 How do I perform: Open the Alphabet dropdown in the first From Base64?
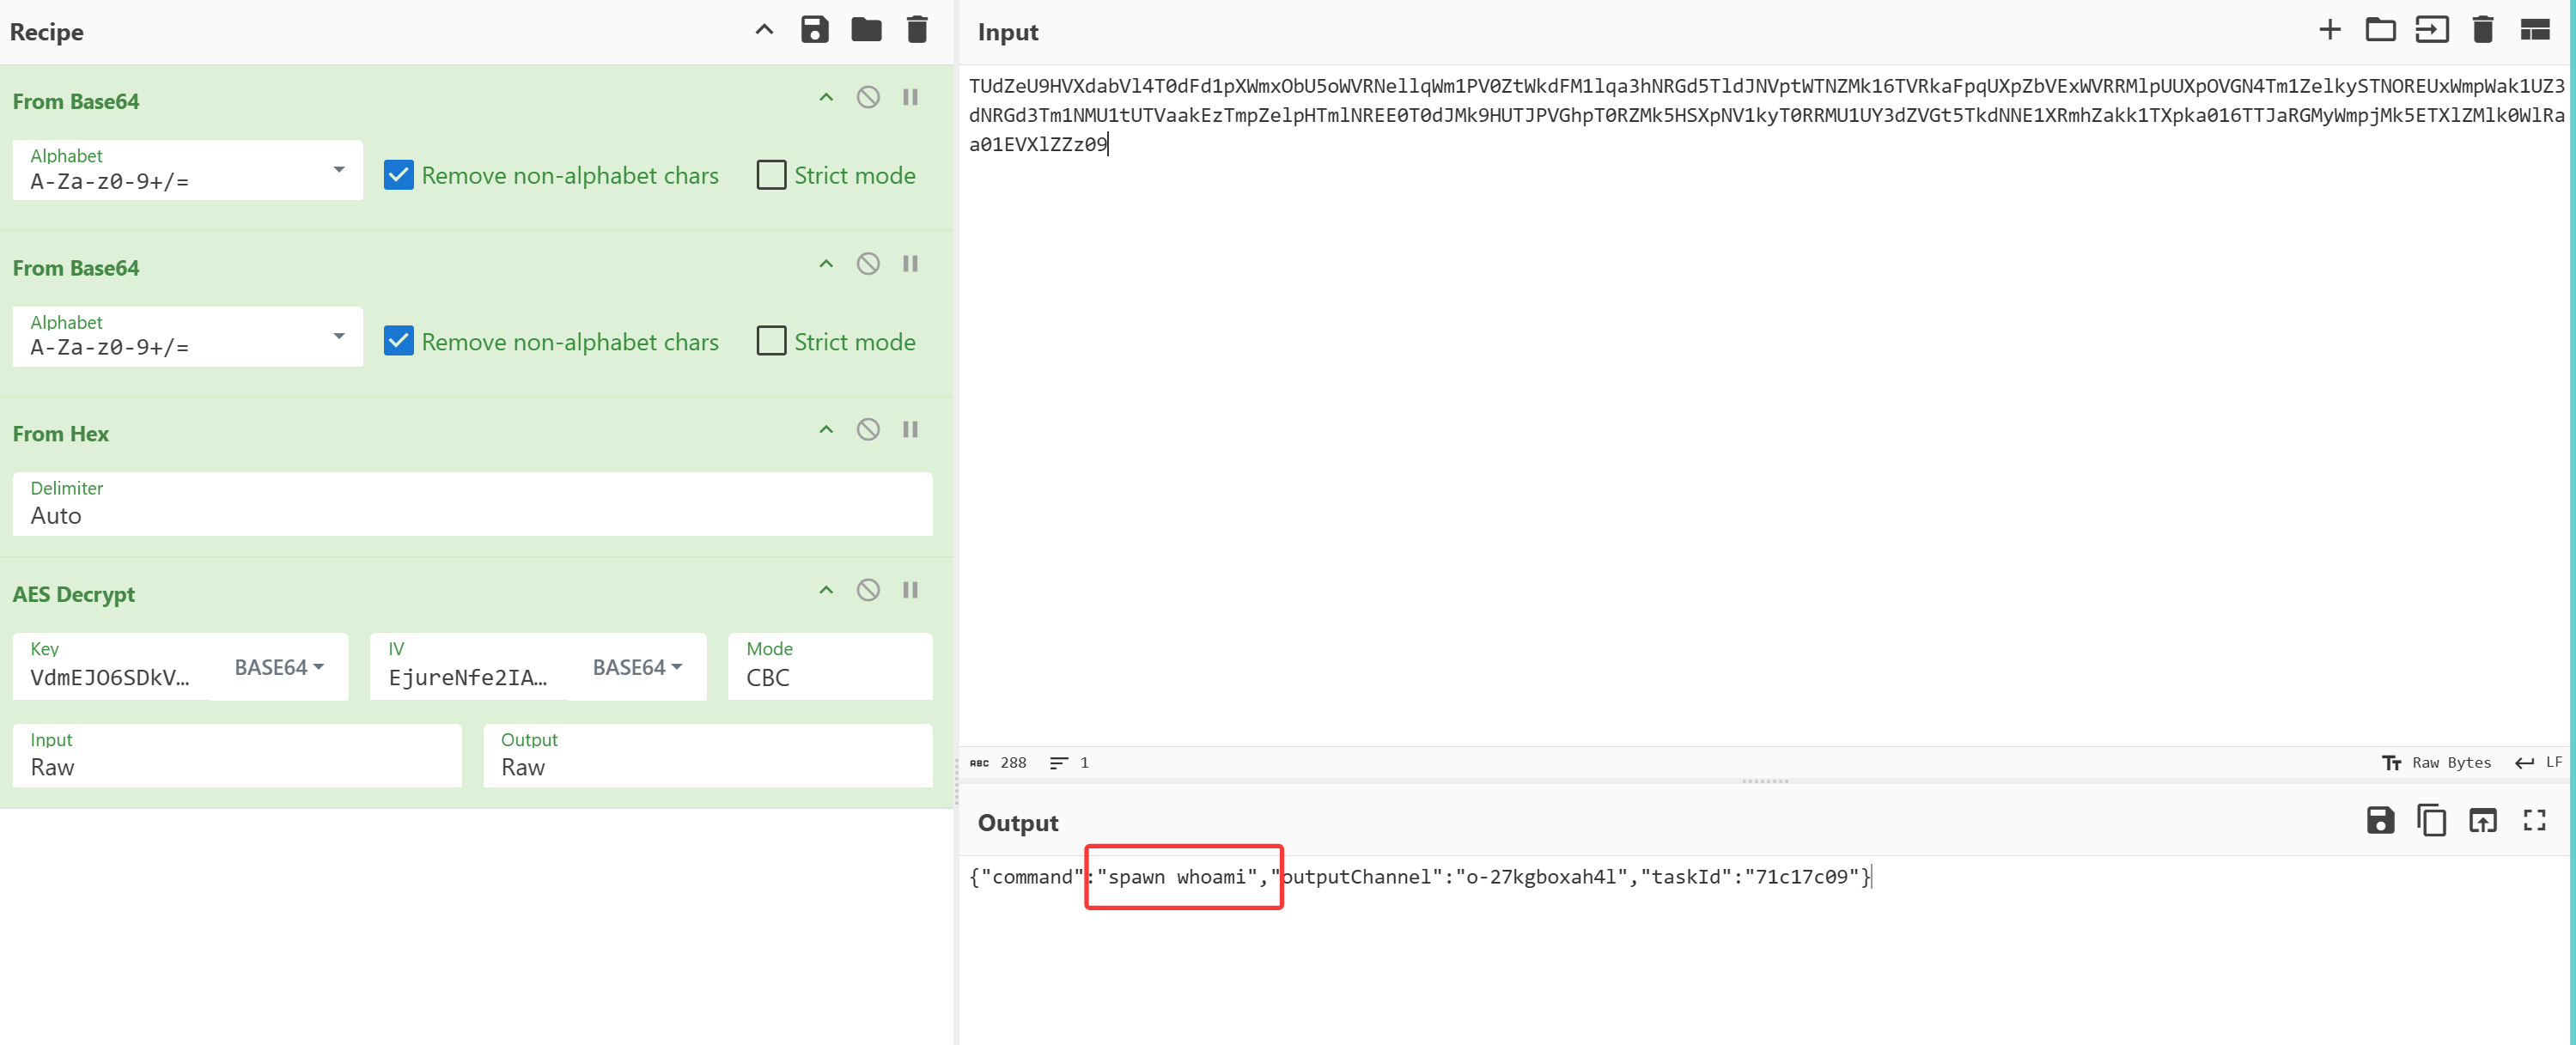187,170
